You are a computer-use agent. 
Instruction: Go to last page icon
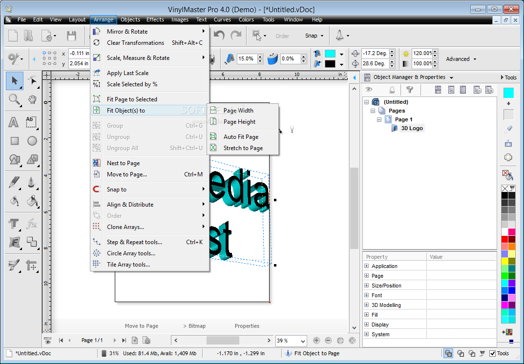[x=124, y=340]
